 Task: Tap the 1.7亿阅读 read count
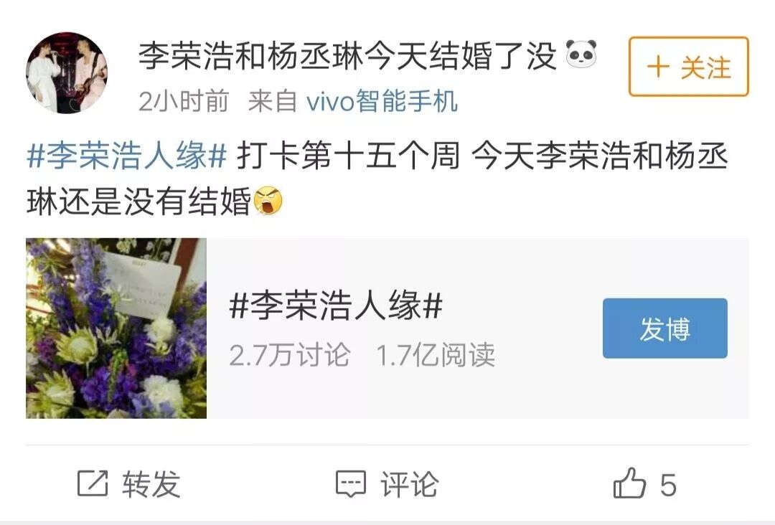tap(436, 354)
